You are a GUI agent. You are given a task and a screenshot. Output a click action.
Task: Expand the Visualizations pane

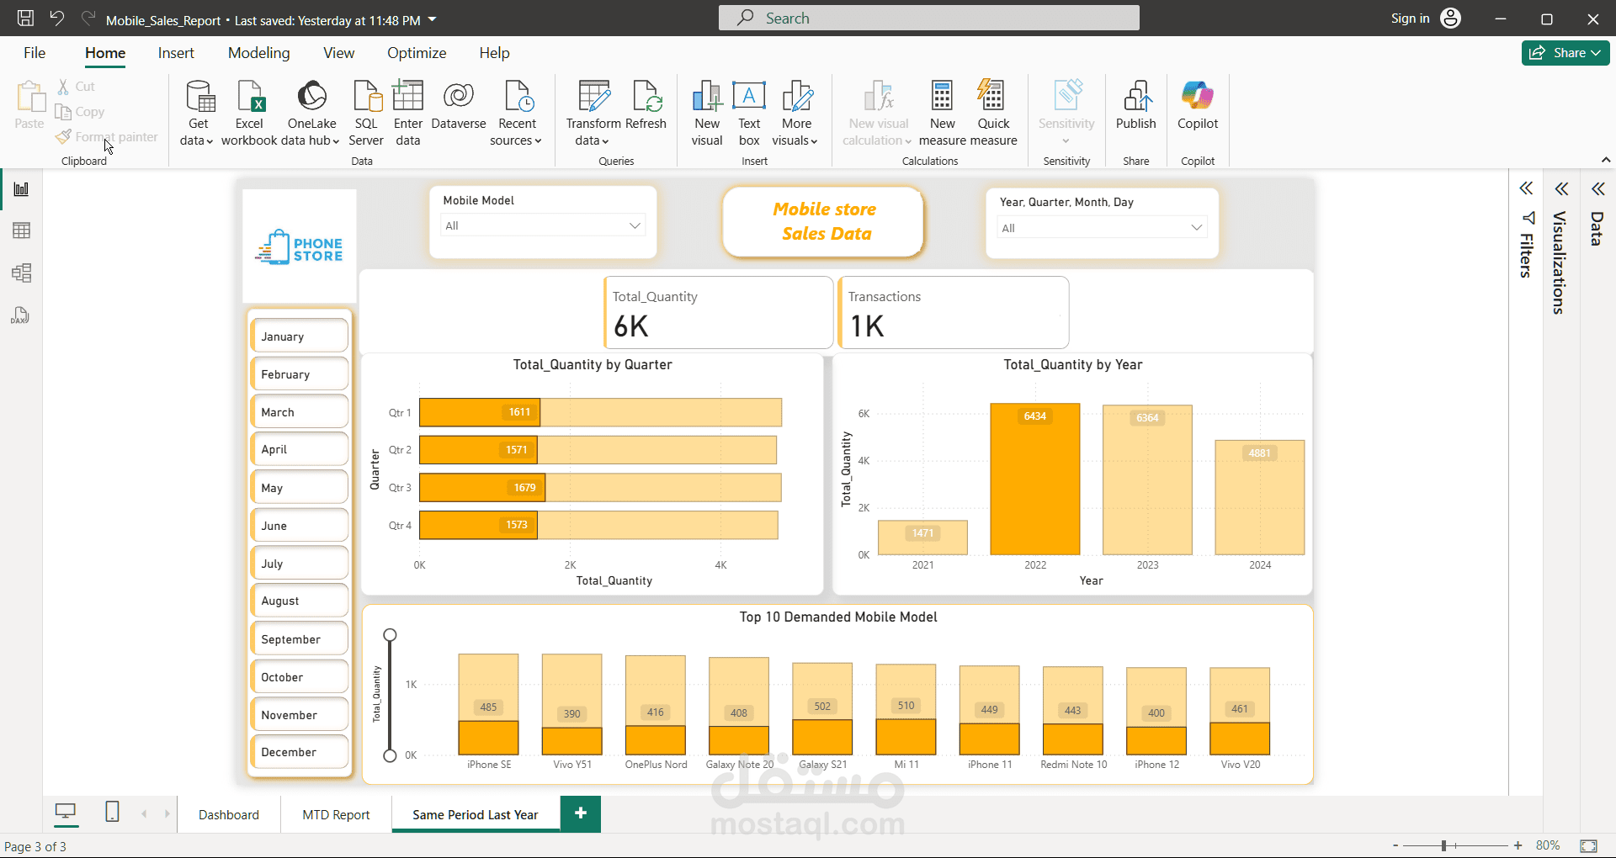[x=1561, y=188]
